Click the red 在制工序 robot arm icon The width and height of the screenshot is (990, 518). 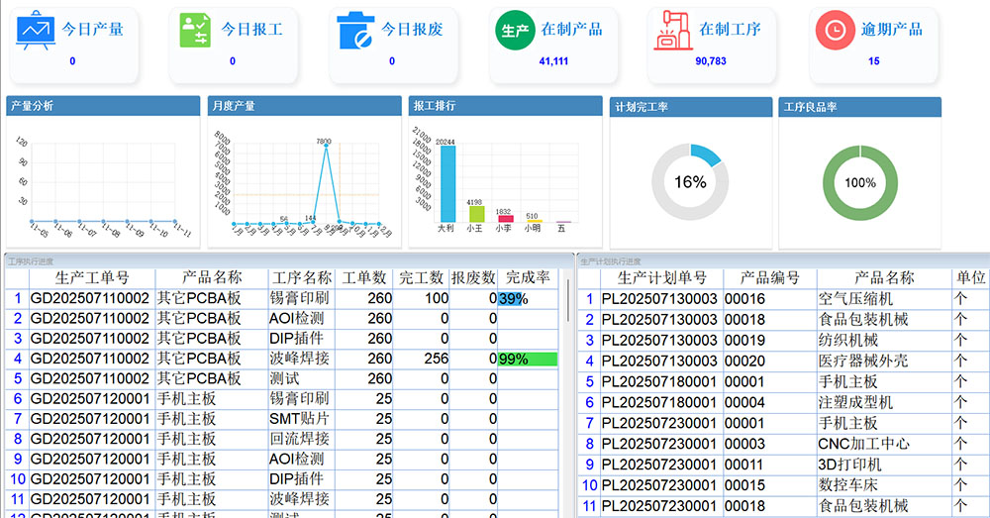pos(674,30)
